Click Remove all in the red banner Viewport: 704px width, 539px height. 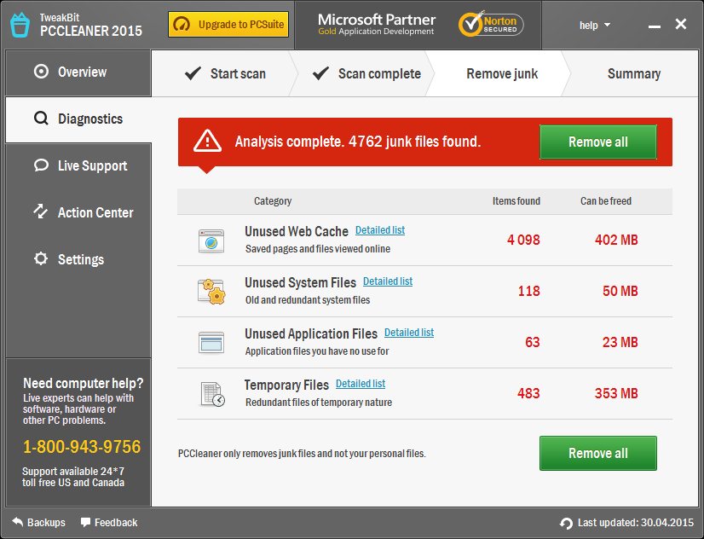(x=598, y=142)
